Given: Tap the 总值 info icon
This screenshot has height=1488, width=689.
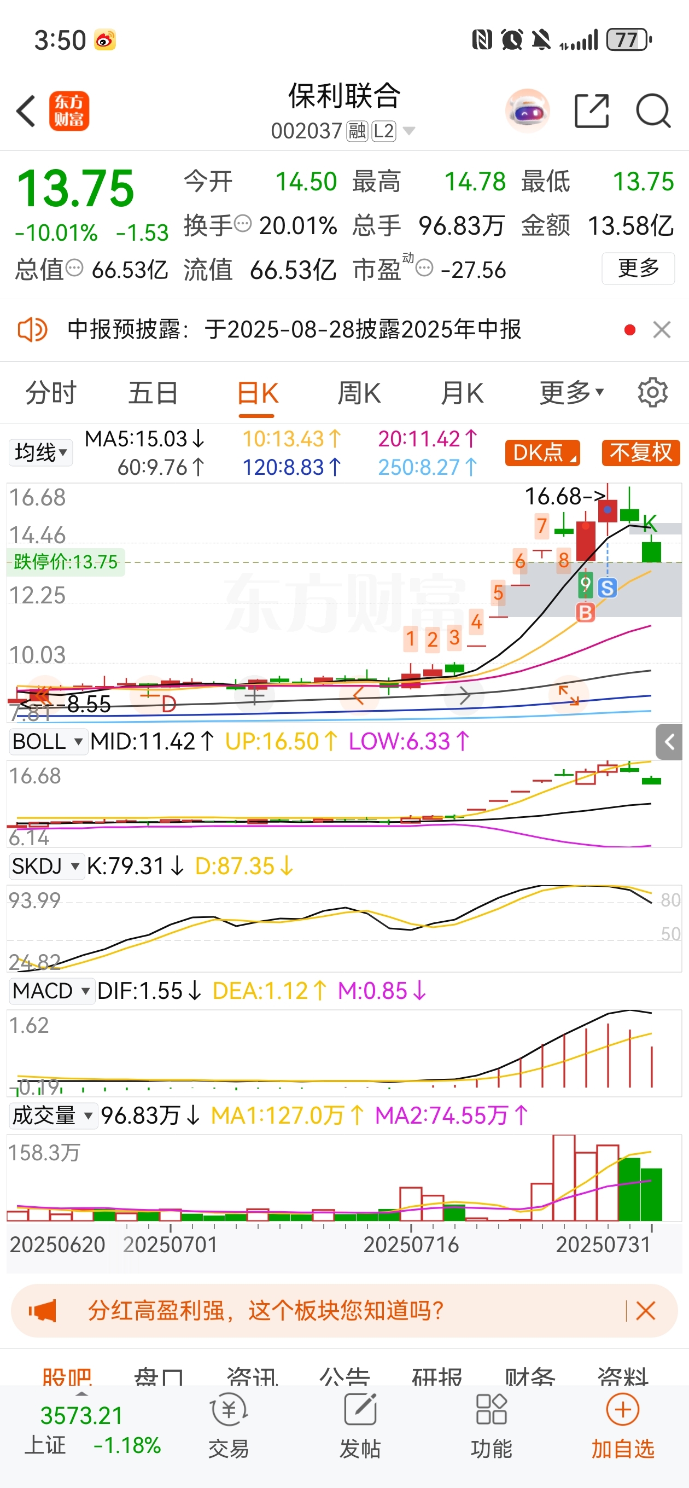Looking at the screenshot, I should pyautogui.click(x=74, y=268).
